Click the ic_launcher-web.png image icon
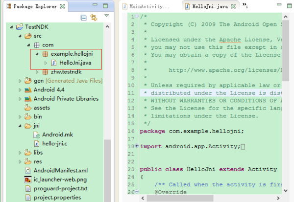This screenshot has height=202, width=294. [28, 180]
